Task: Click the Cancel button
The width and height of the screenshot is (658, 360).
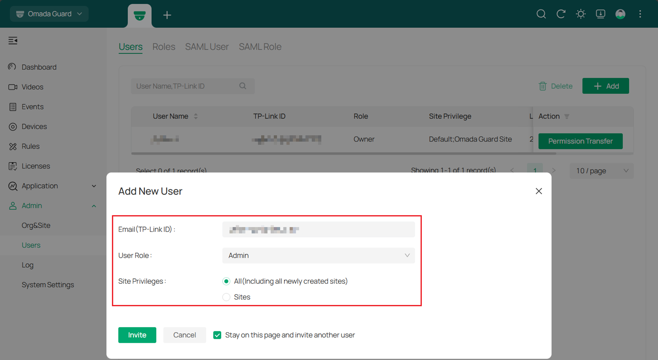Action: [x=184, y=335]
